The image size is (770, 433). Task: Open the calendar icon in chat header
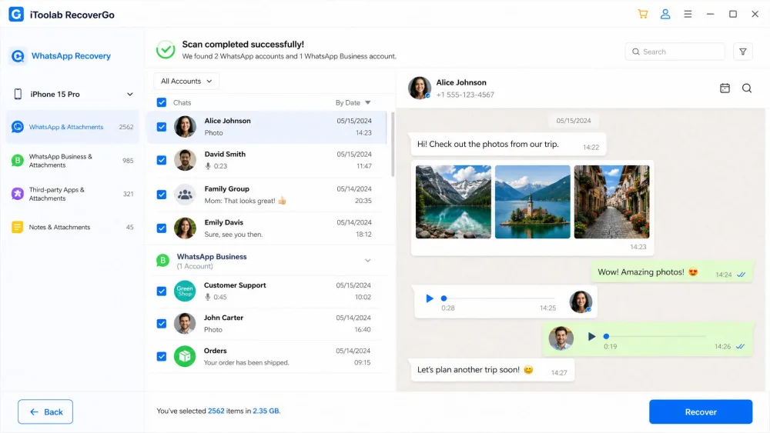pyautogui.click(x=725, y=88)
